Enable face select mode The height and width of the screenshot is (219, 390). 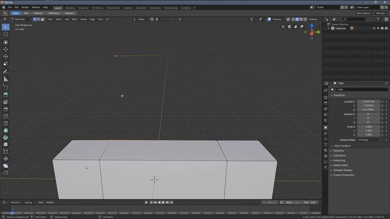point(43,19)
